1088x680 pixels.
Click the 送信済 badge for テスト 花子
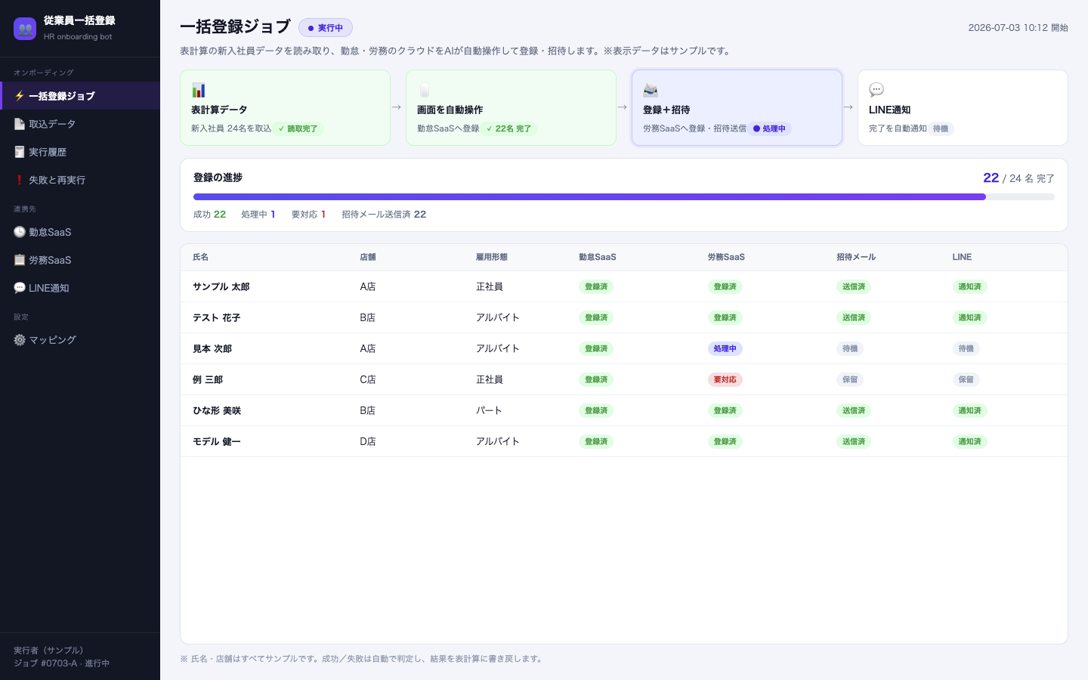click(x=854, y=317)
